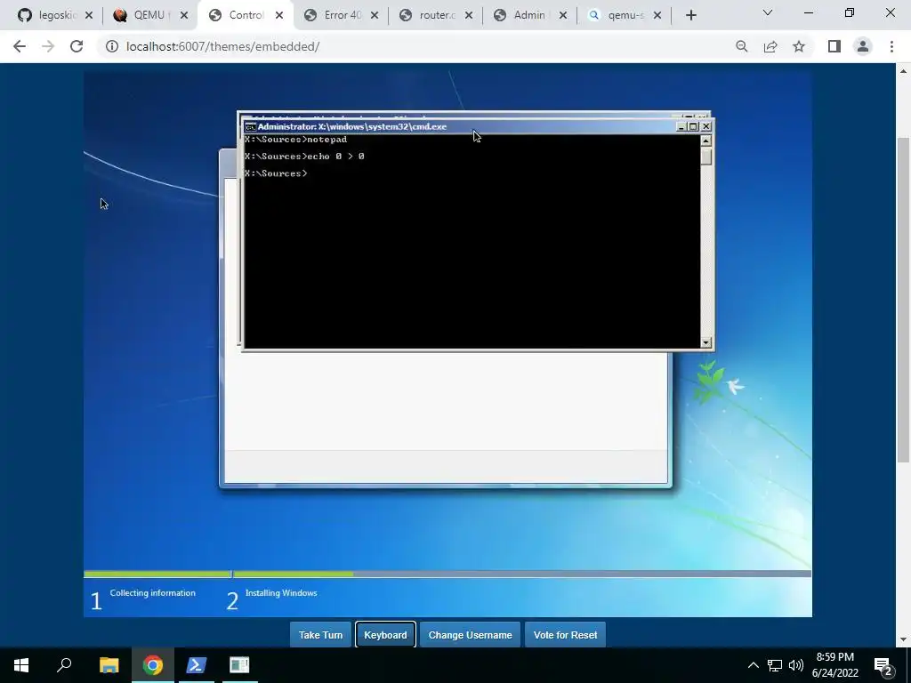Show hidden system tray icons
Screen dimensions: 911x683
[753, 665]
